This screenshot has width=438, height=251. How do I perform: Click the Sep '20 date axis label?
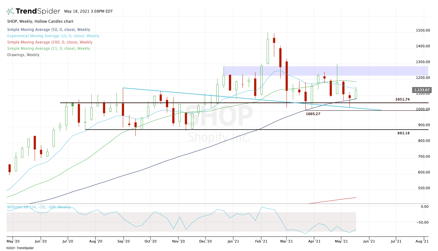[123, 242]
